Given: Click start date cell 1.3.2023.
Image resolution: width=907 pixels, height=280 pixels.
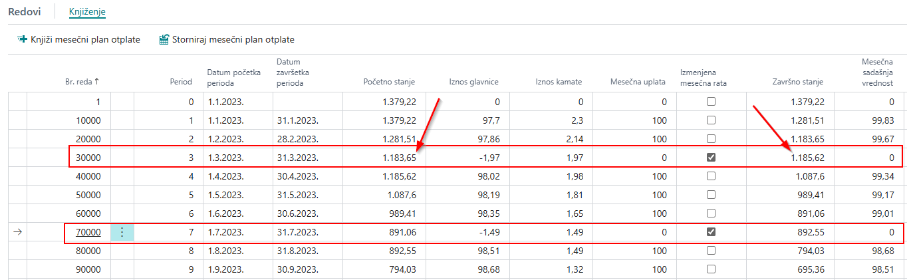Looking at the screenshot, I should [x=225, y=158].
